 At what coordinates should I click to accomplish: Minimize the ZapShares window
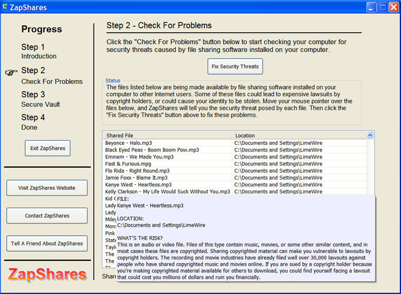point(371,7)
